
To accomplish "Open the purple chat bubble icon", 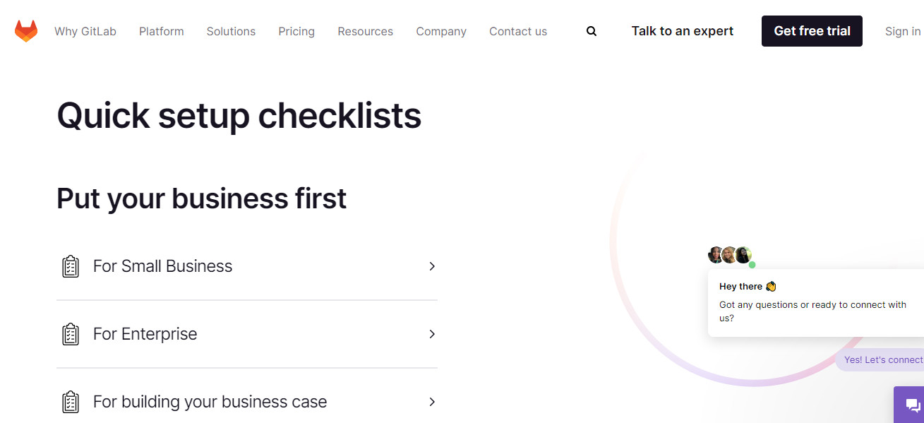I will click(x=912, y=405).
